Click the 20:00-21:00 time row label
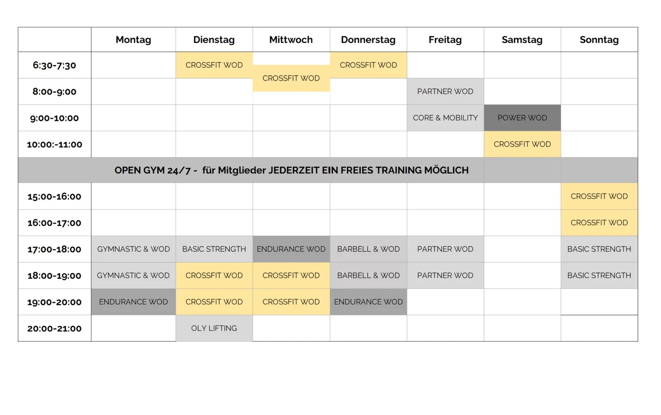661x415 pixels. [55, 328]
